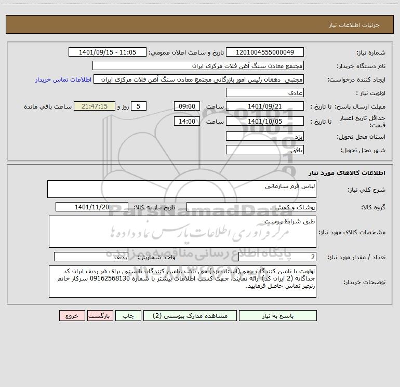The height and width of the screenshot is (387, 400).
Task: Click remaining time countdown 21:47:15
Action: pyautogui.click(x=95, y=106)
